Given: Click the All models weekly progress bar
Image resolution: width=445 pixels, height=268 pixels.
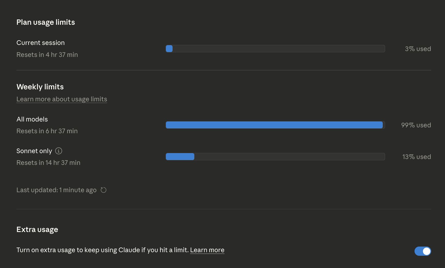Looking at the screenshot, I should click(275, 125).
